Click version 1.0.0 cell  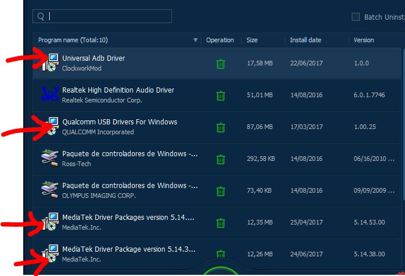click(362, 63)
